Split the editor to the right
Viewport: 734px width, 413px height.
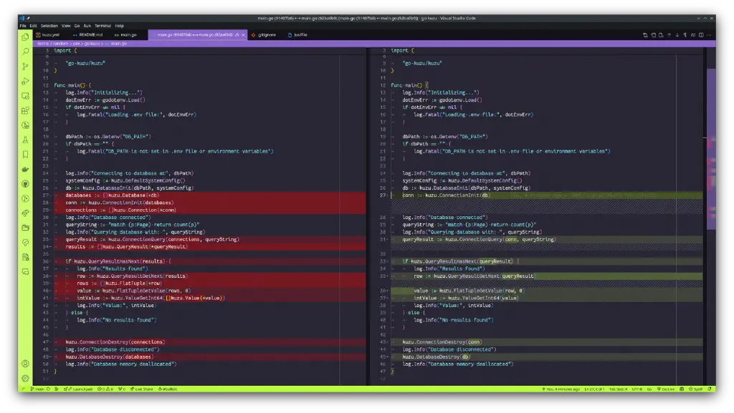[701, 35]
